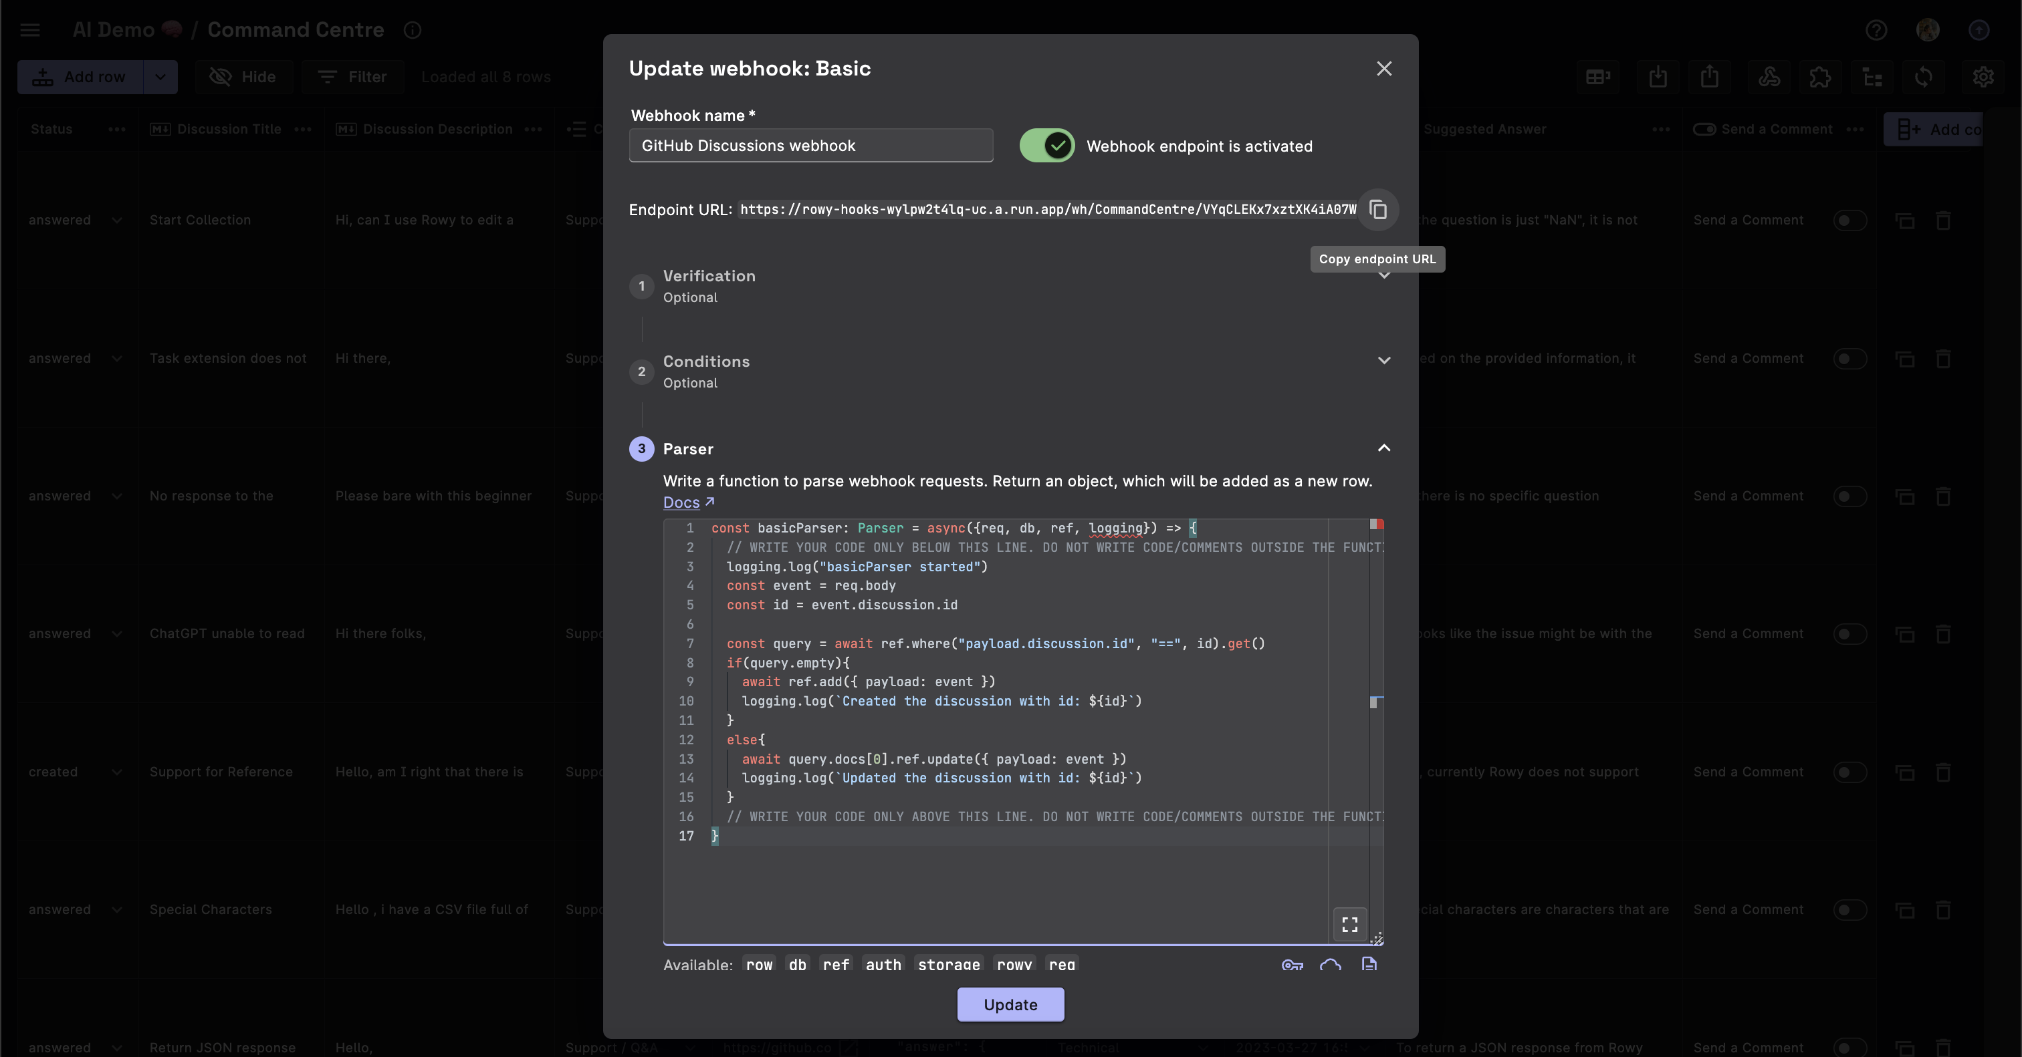The image size is (2022, 1057).
Task: Expand the Conditions step chevron
Action: tap(1384, 361)
